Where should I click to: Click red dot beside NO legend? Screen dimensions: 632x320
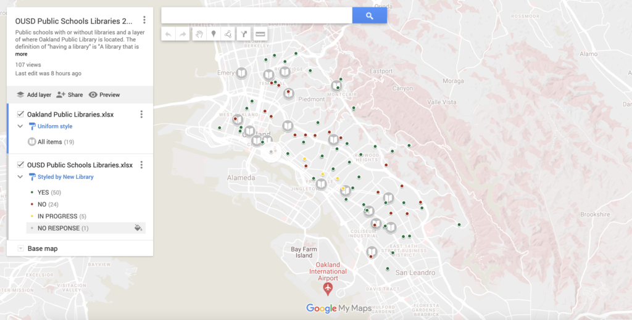click(x=32, y=204)
